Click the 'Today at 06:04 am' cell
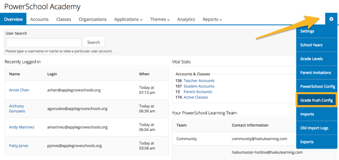The image size is (339, 160). click(147, 127)
